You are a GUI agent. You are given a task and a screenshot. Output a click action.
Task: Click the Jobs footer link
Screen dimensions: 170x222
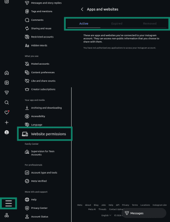(103, 205)
